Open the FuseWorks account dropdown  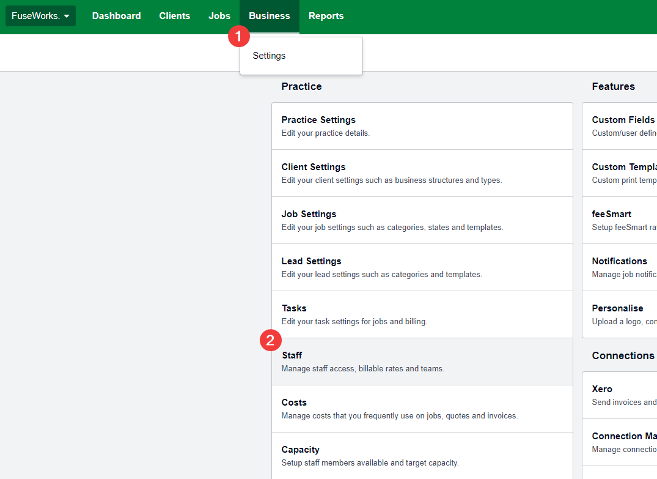point(40,16)
